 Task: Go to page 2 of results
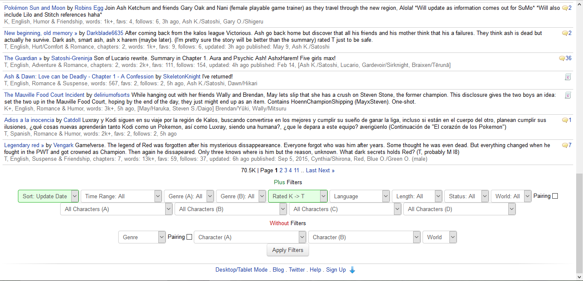pos(281,171)
